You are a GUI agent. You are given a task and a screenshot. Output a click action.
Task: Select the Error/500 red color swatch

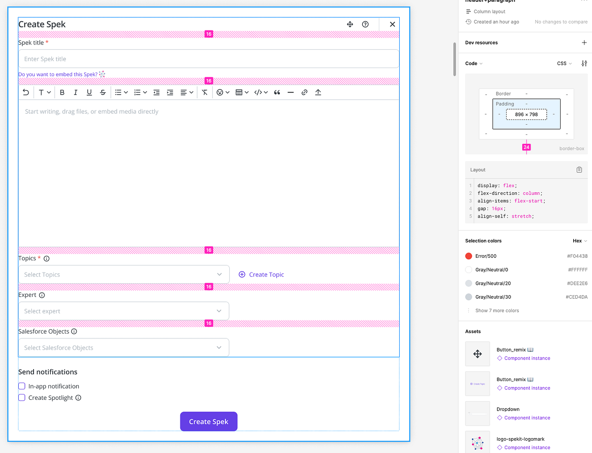(468, 256)
